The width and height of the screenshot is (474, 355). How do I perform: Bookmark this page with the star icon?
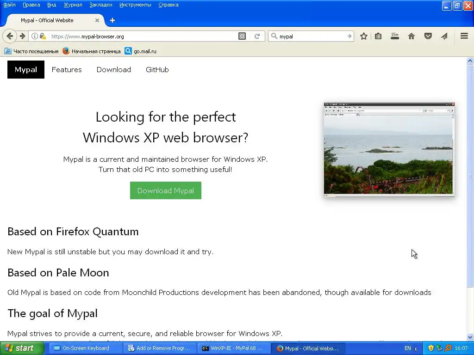(x=364, y=36)
